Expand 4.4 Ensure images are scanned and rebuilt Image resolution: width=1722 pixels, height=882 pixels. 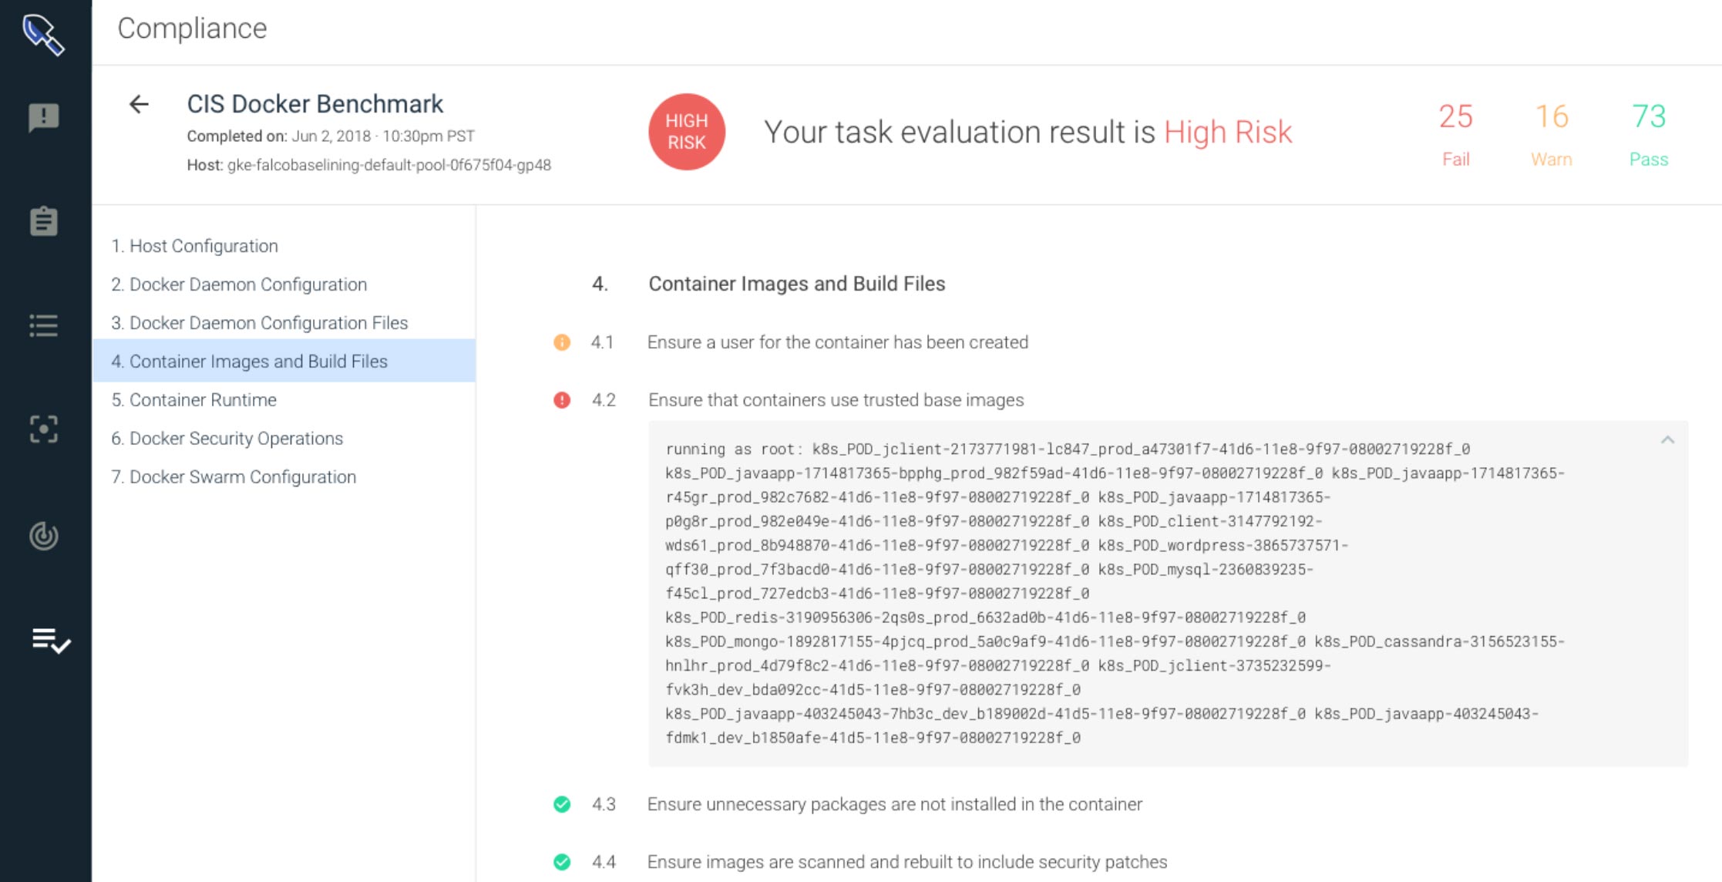[x=907, y=862]
